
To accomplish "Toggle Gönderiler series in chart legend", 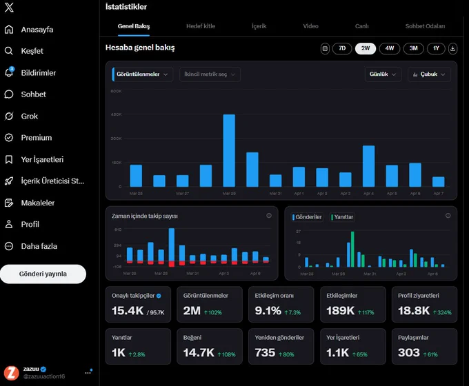I will (307, 216).
